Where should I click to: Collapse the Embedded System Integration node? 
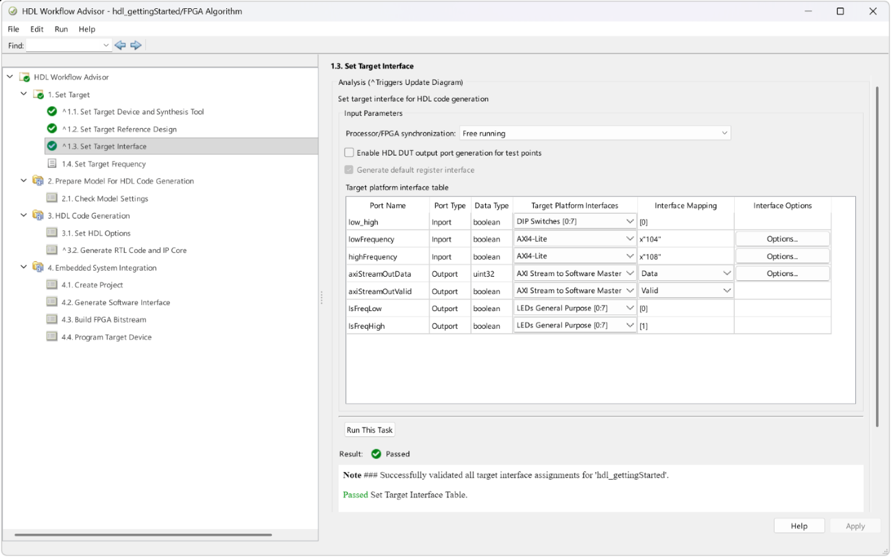click(x=23, y=268)
